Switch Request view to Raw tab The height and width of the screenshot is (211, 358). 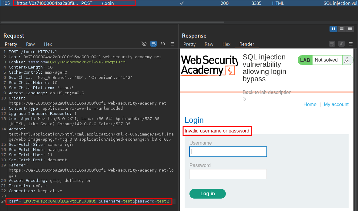pos(30,44)
